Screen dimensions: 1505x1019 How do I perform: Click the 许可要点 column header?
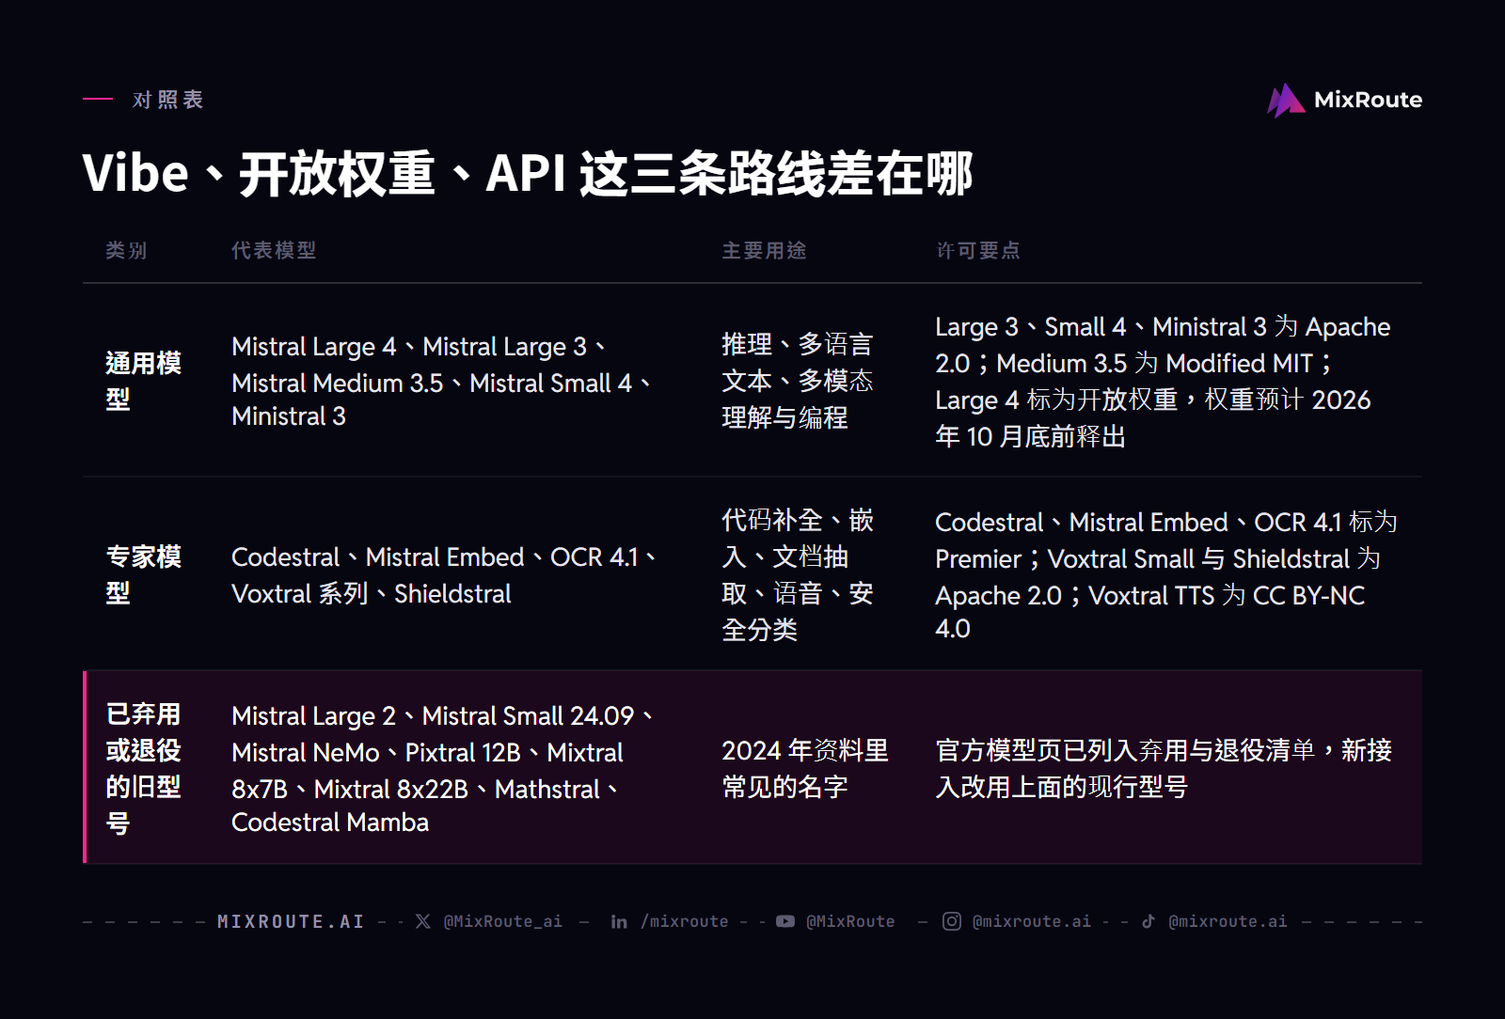coord(978,250)
